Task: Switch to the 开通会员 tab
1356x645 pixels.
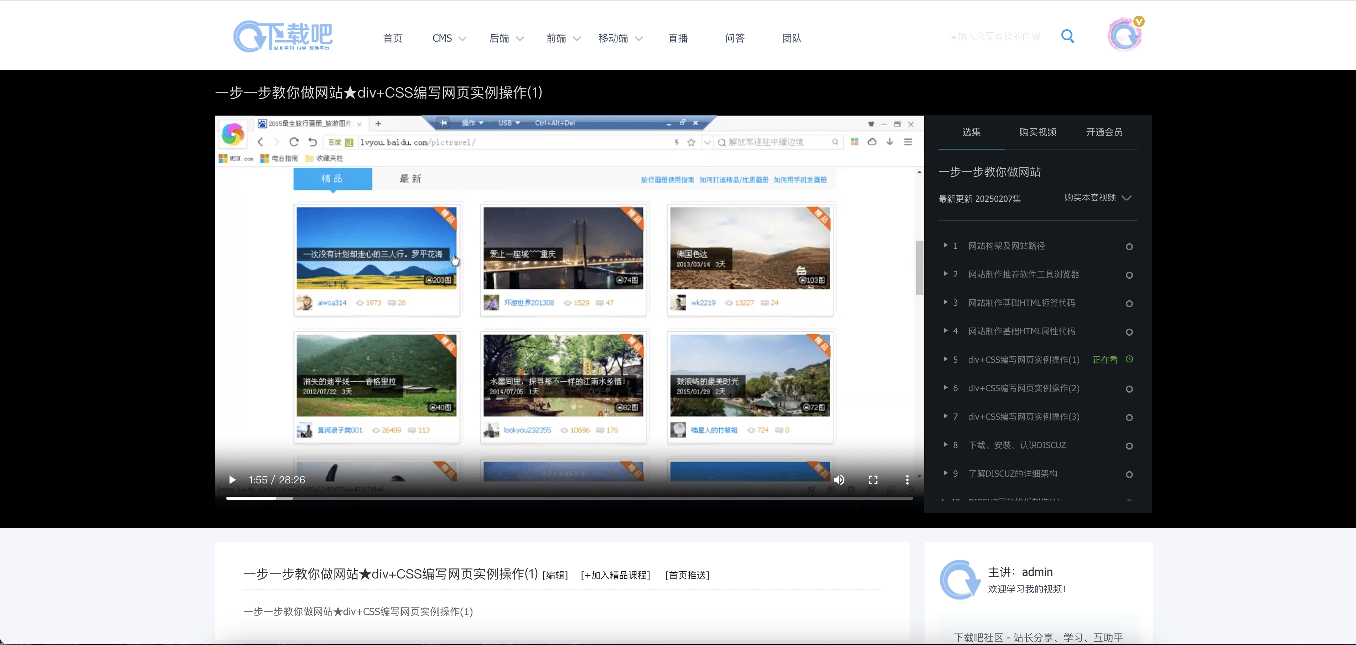Action: (x=1104, y=132)
